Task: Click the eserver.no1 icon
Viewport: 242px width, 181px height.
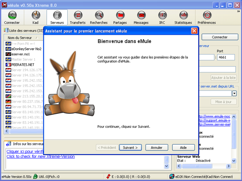Action: point(8,54)
